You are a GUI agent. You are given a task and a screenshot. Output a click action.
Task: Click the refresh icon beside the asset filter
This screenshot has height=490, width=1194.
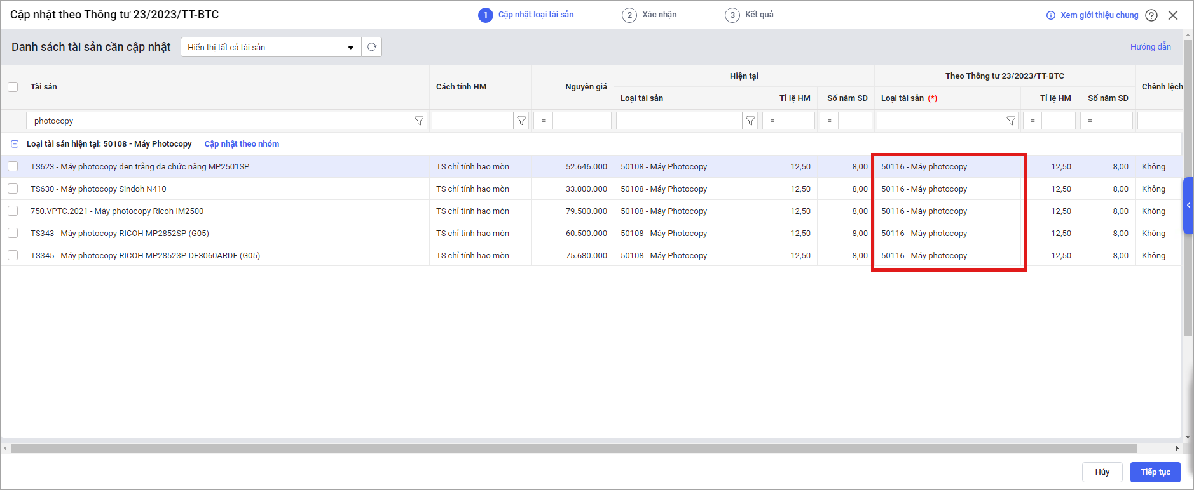point(372,47)
